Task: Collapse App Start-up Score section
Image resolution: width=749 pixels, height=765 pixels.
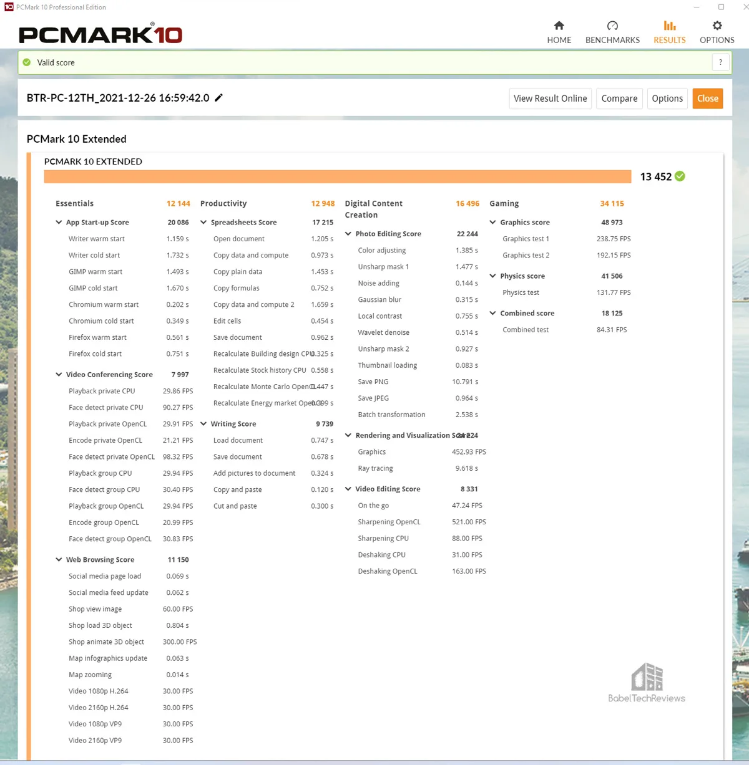Action: 59,223
